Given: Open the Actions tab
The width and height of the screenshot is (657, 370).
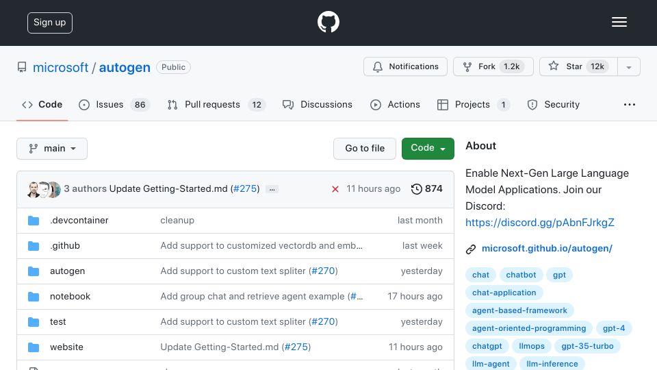Looking at the screenshot, I should [x=395, y=104].
